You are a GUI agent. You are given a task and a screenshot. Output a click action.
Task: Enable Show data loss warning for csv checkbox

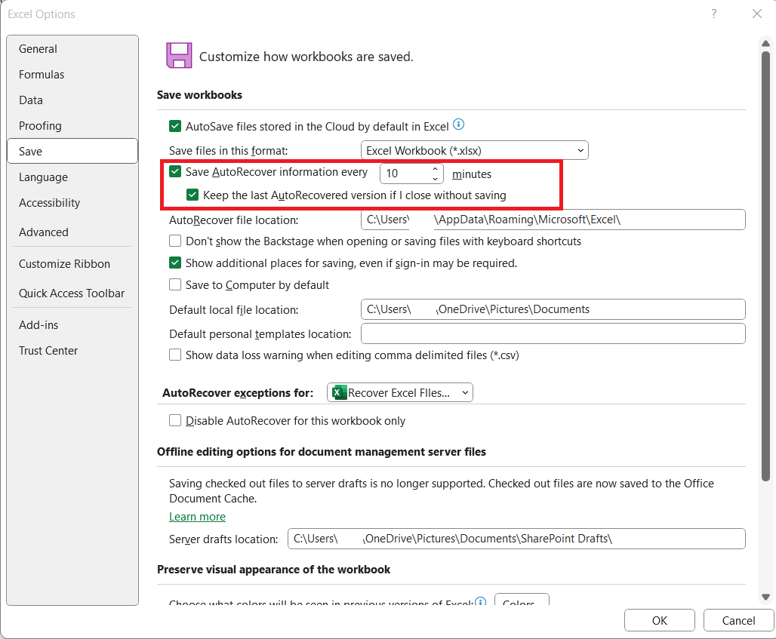[x=175, y=355]
